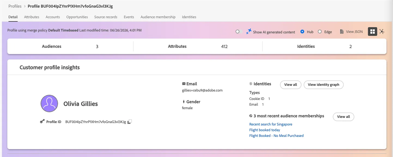Open the Audience membership tab
Viewport: 393px width, 157px height.
point(158,17)
